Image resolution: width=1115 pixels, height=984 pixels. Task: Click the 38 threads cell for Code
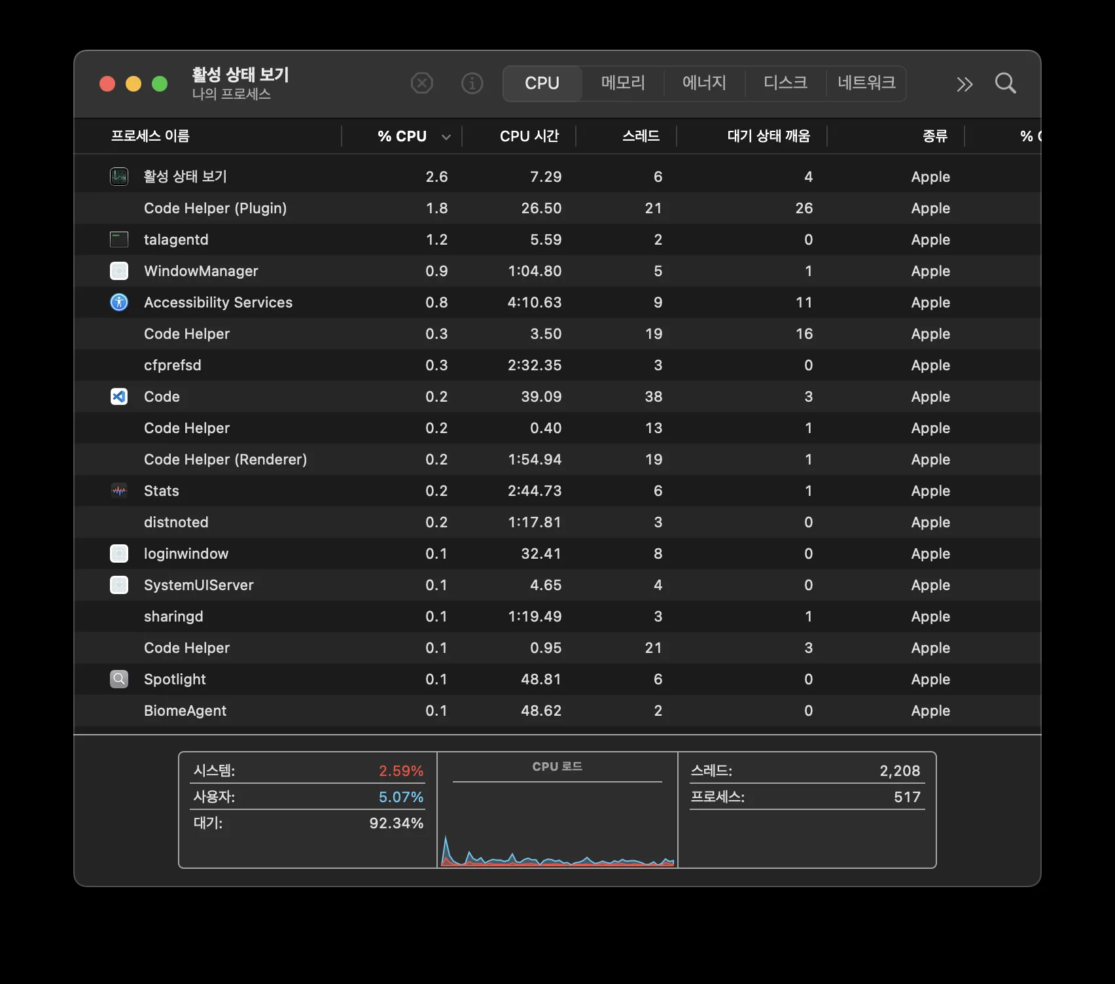(654, 396)
